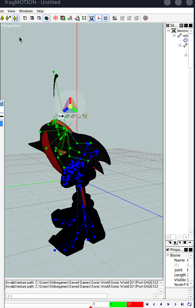Screen dimensions: 195x308
Task: Select the running figure tool in viewport toolbar
Action: [85, 116]
